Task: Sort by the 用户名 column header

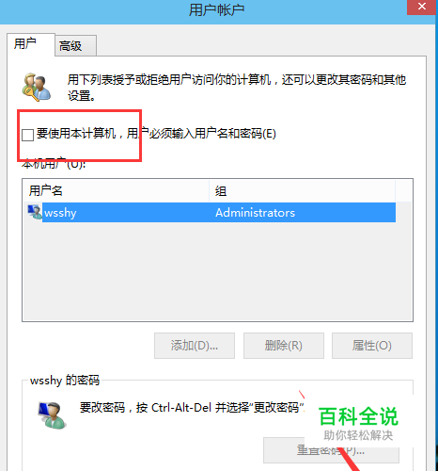Action: pos(116,190)
